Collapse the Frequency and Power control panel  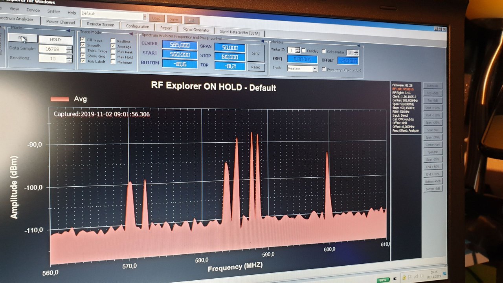pyautogui.click(x=261, y=40)
